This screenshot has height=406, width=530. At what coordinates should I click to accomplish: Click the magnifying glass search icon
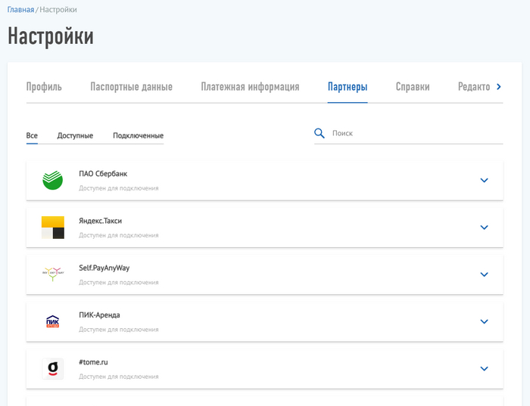click(x=320, y=133)
